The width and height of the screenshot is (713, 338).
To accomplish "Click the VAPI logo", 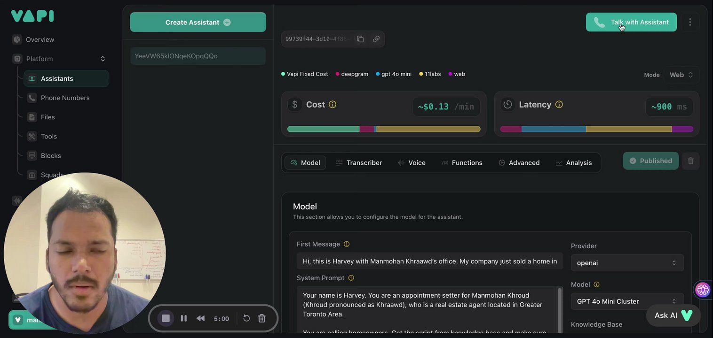I will pos(32,16).
